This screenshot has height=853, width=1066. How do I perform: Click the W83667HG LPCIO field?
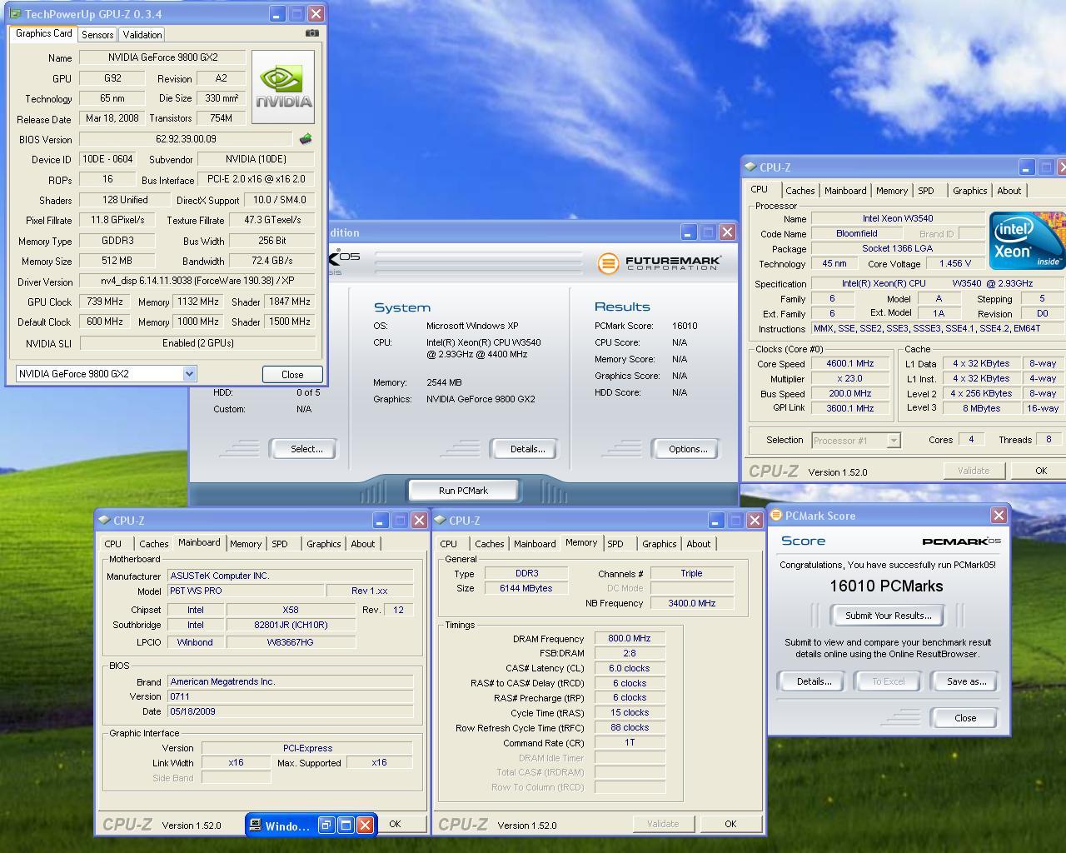pyautogui.click(x=291, y=642)
